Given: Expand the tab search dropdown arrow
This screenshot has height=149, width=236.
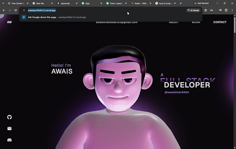Looking at the screenshot, I should point(3,3).
